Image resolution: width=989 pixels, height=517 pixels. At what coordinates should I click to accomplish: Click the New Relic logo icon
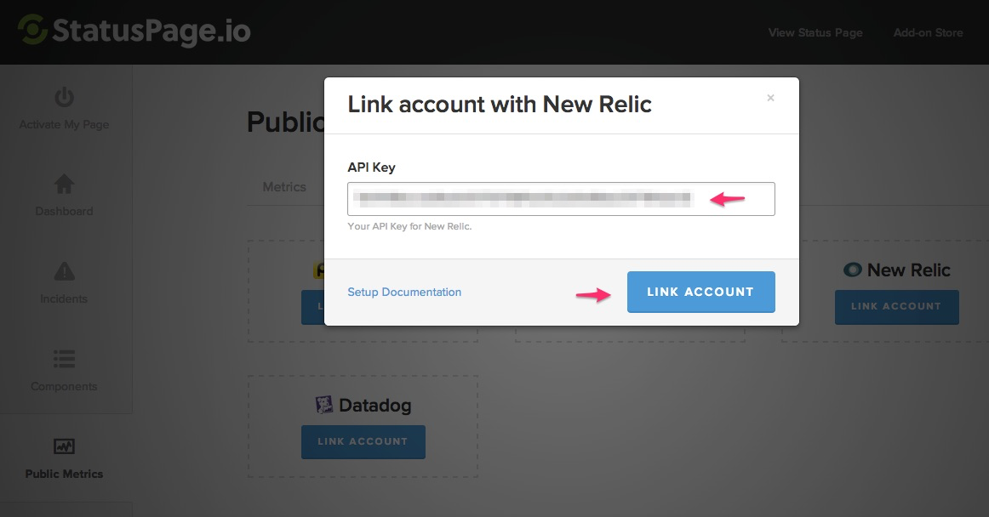point(852,270)
